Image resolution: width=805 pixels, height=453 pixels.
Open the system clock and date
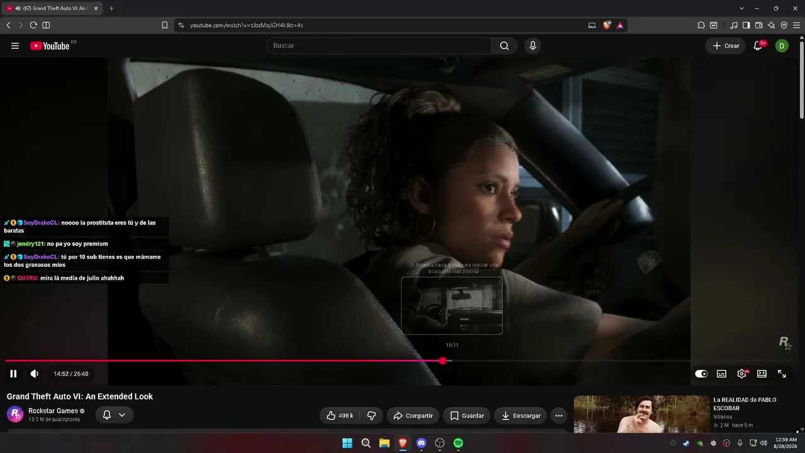pyautogui.click(x=786, y=443)
